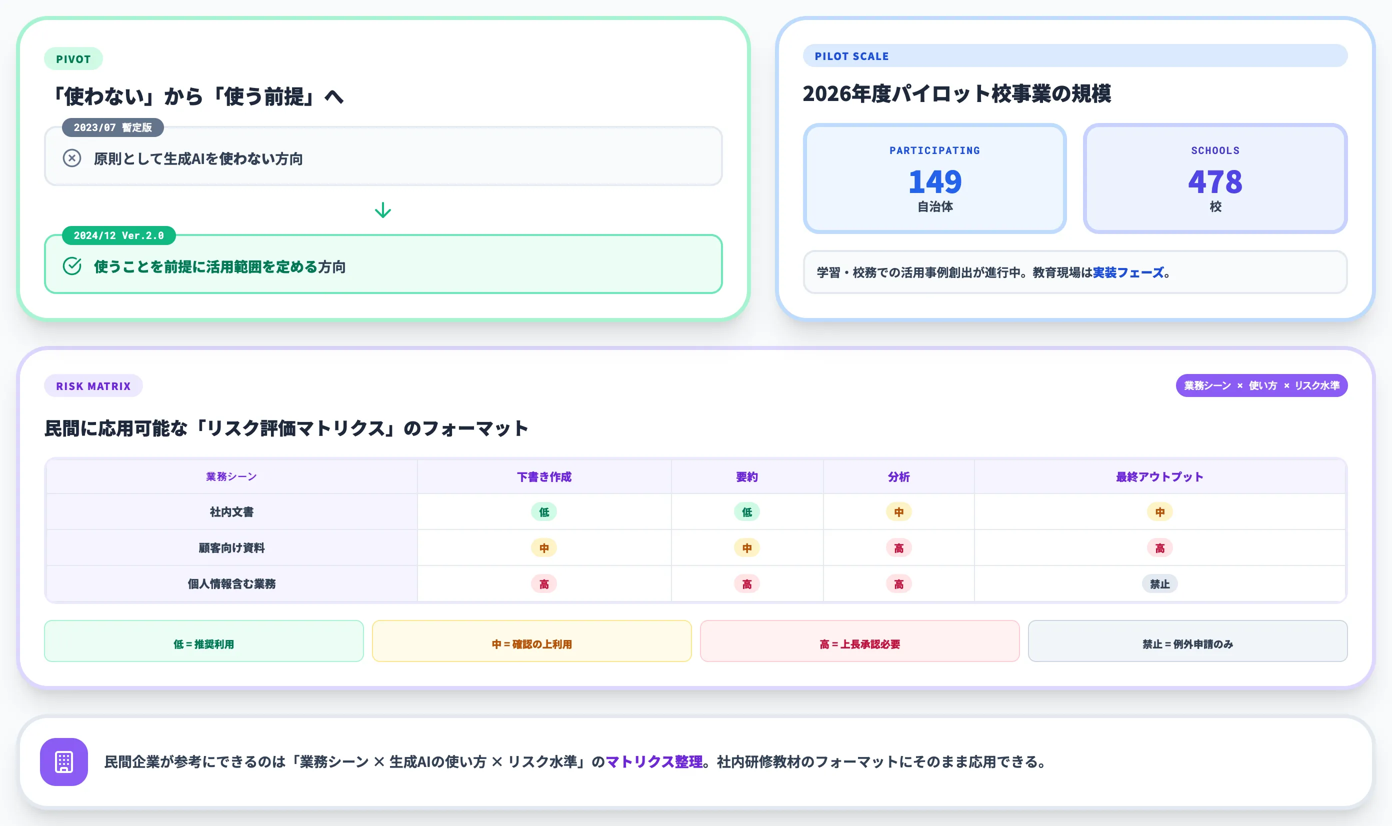
Task: Click the 最終アウトプット column header
Action: click(1159, 476)
